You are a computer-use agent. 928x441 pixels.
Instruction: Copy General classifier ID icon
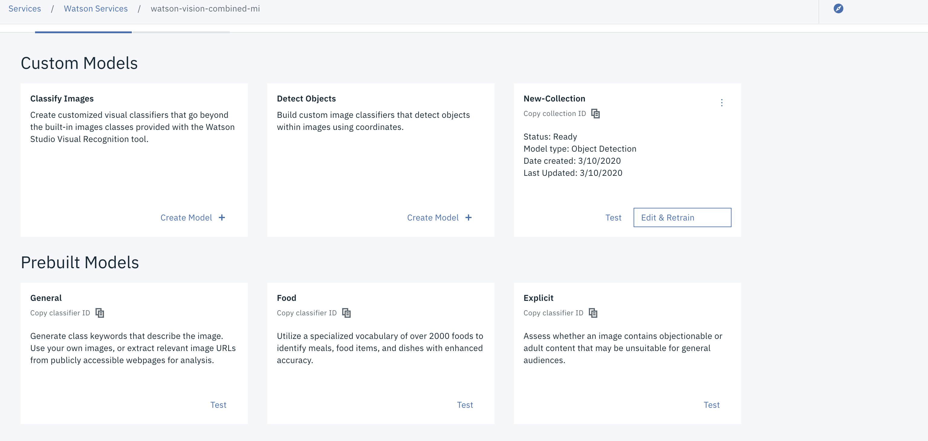[100, 313]
